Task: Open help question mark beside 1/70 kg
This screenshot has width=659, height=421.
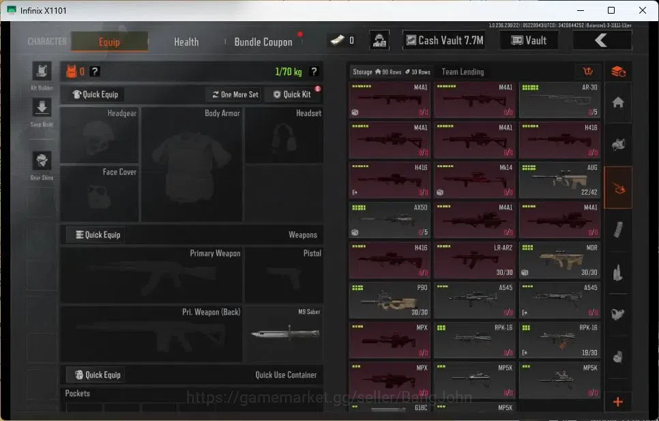Action: pyautogui.click(x=314, y=72)
